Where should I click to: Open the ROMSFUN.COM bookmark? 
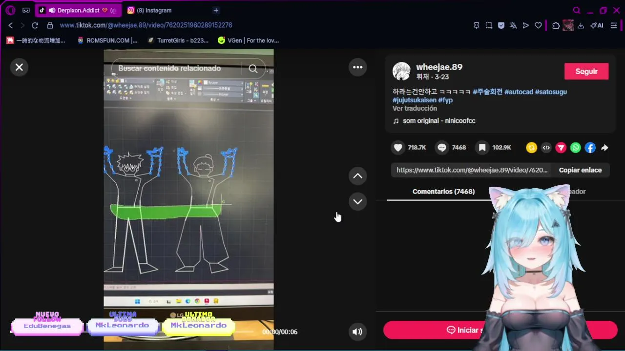[107, 40]
